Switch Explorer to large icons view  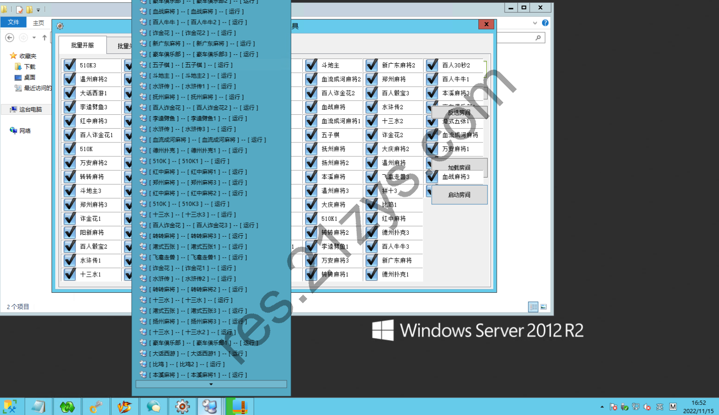(x=543, y=307)
